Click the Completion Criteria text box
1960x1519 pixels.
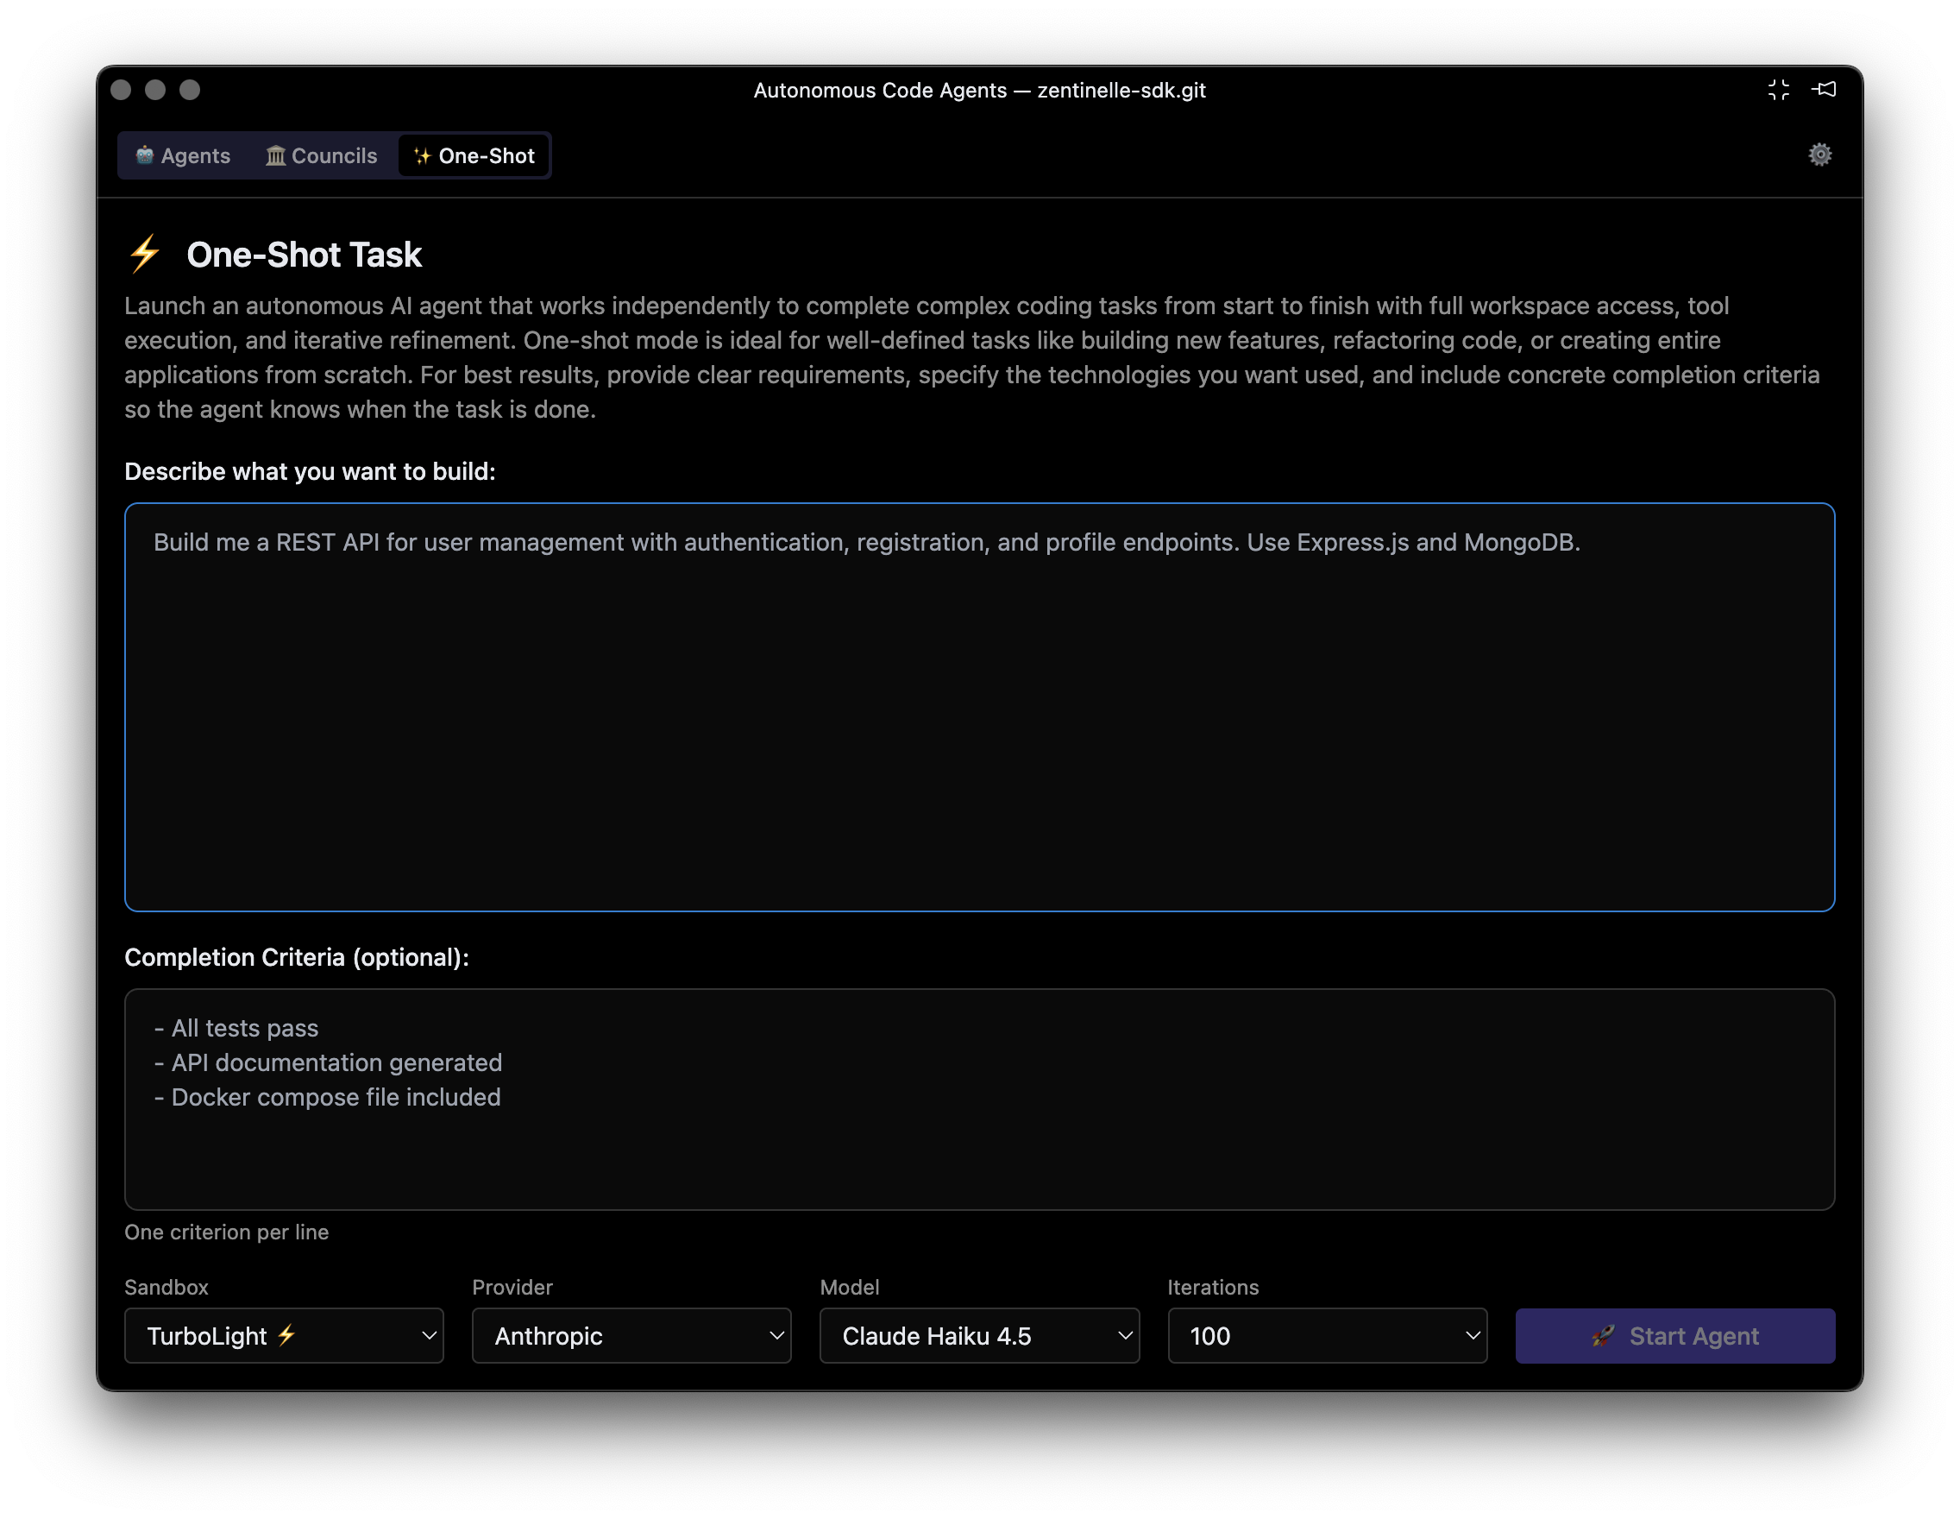point(978,1100)
